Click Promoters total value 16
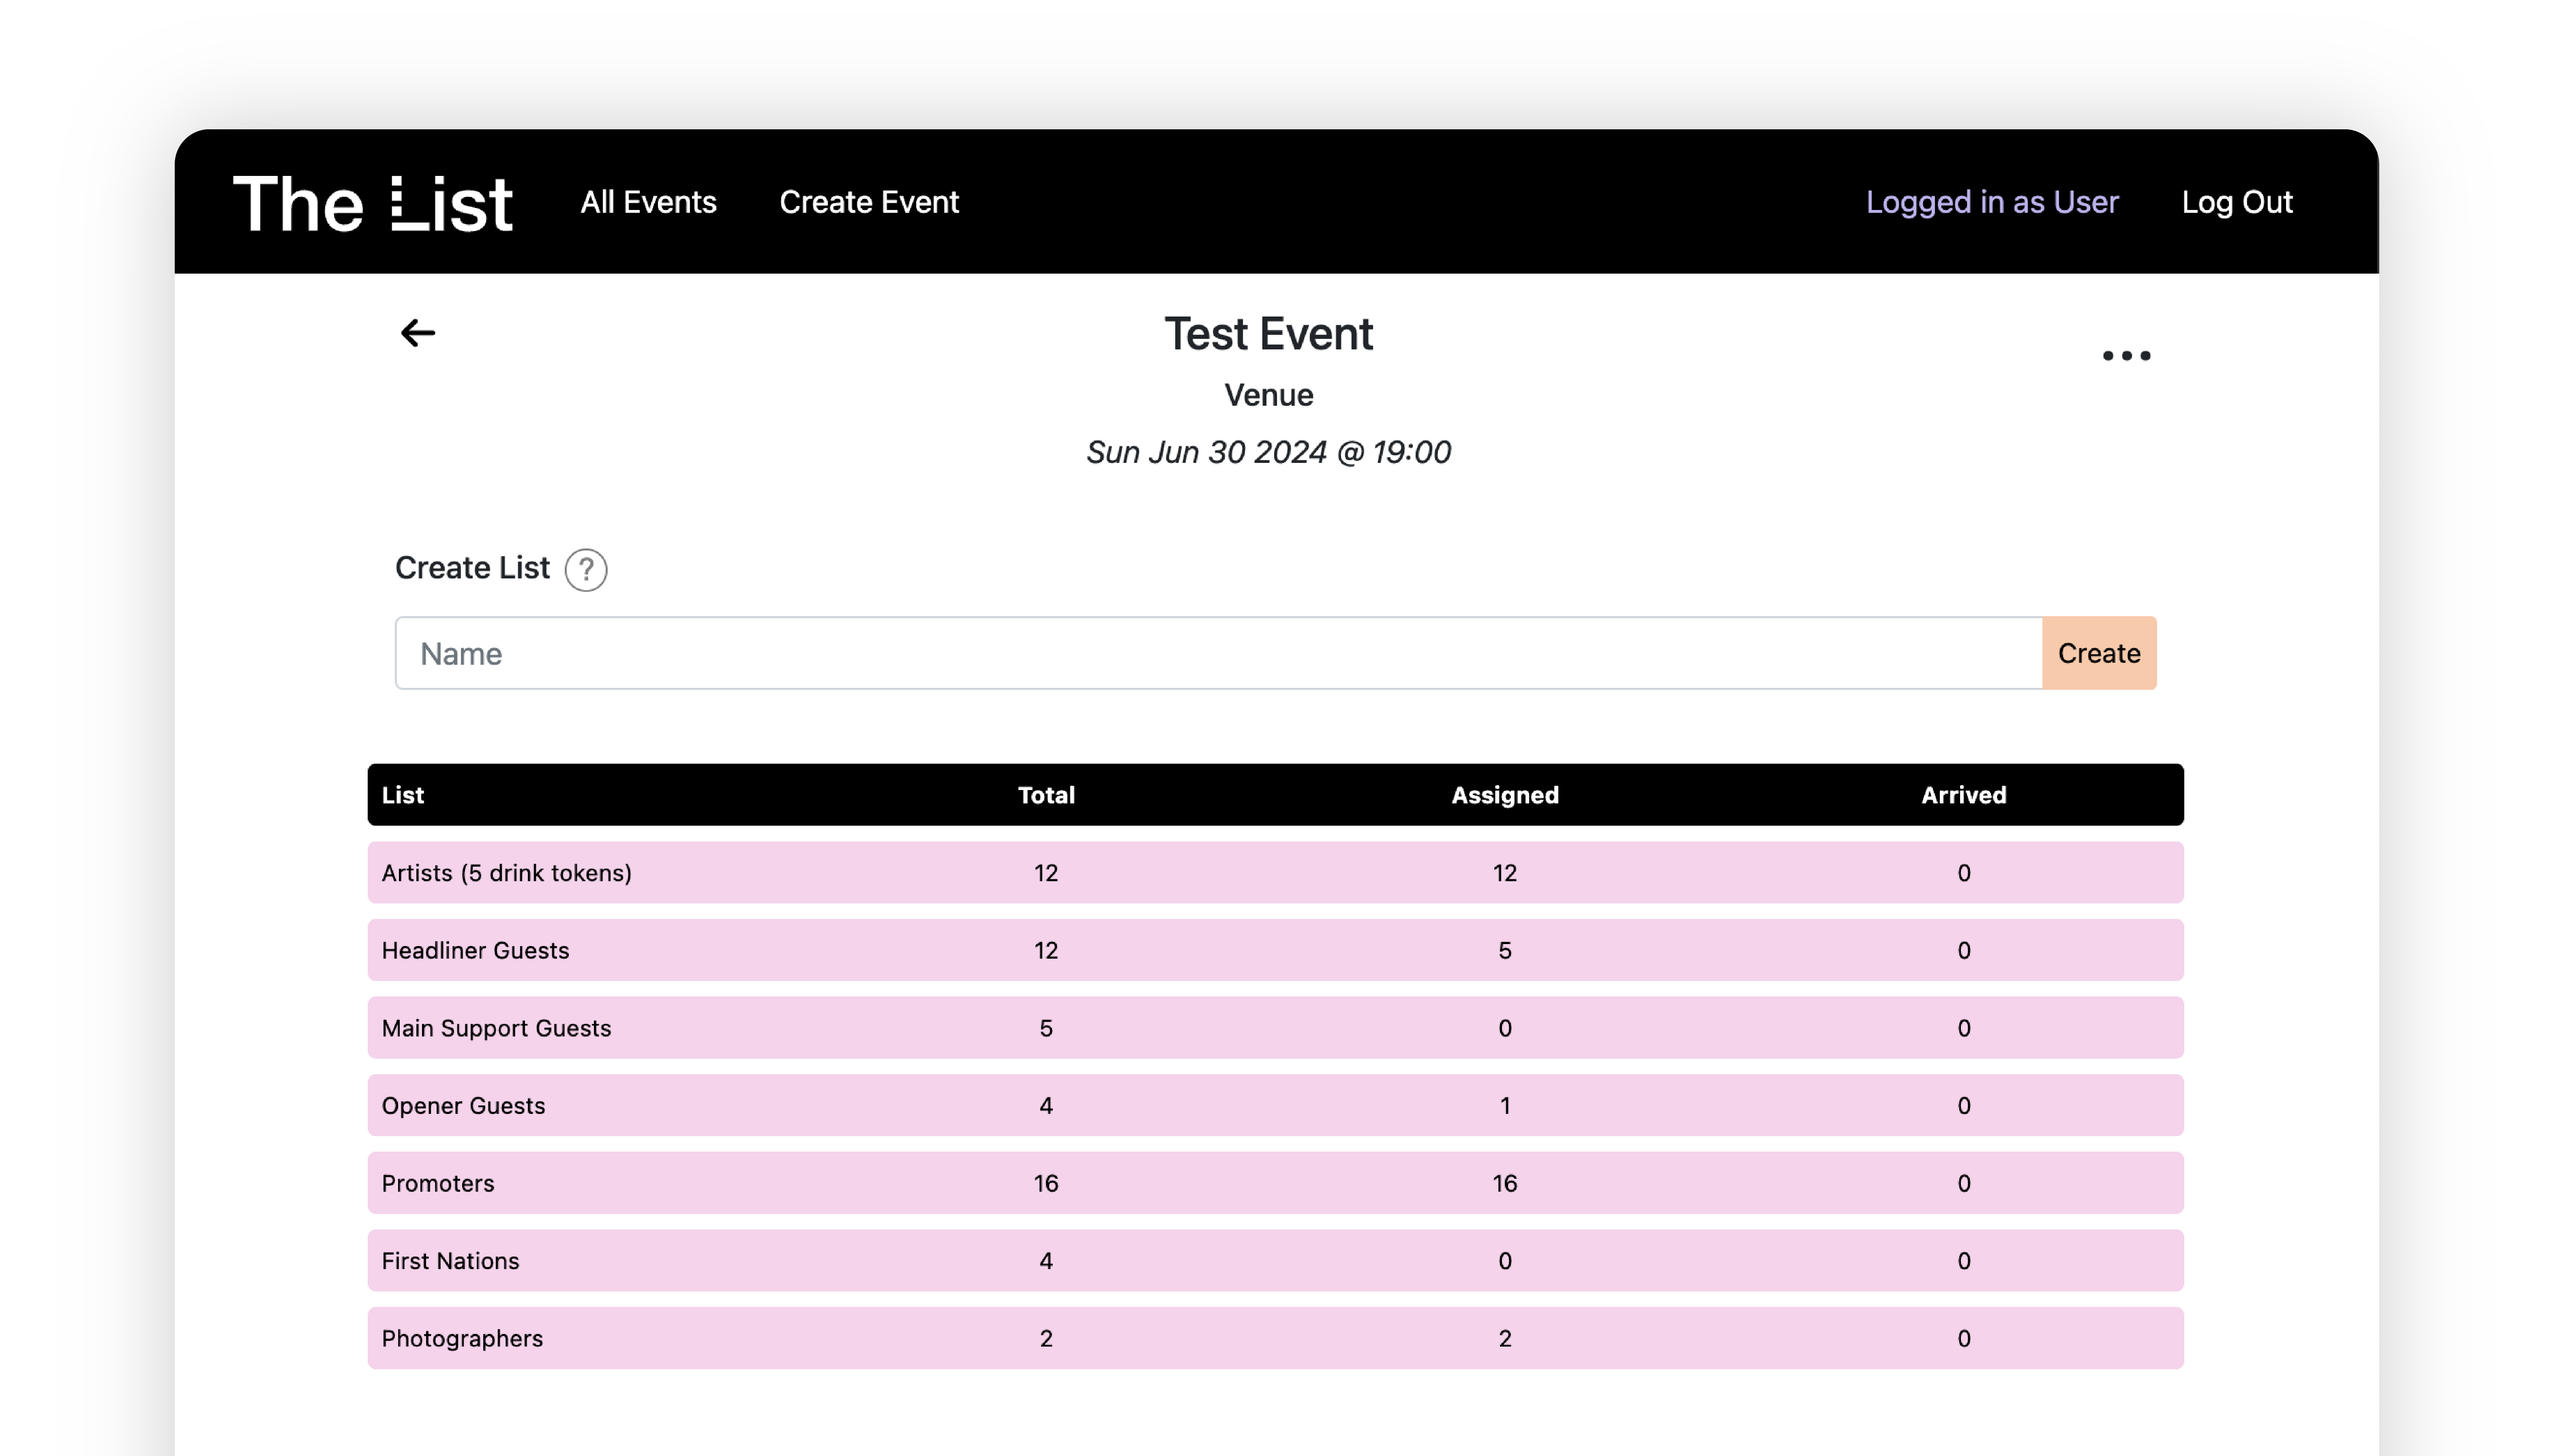The image size is (2554, 1456). tap(1046, 1184)
